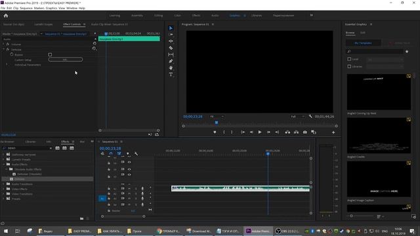Click the Mark Out bracket icon

pyautogui.click(x=232, y=132)
